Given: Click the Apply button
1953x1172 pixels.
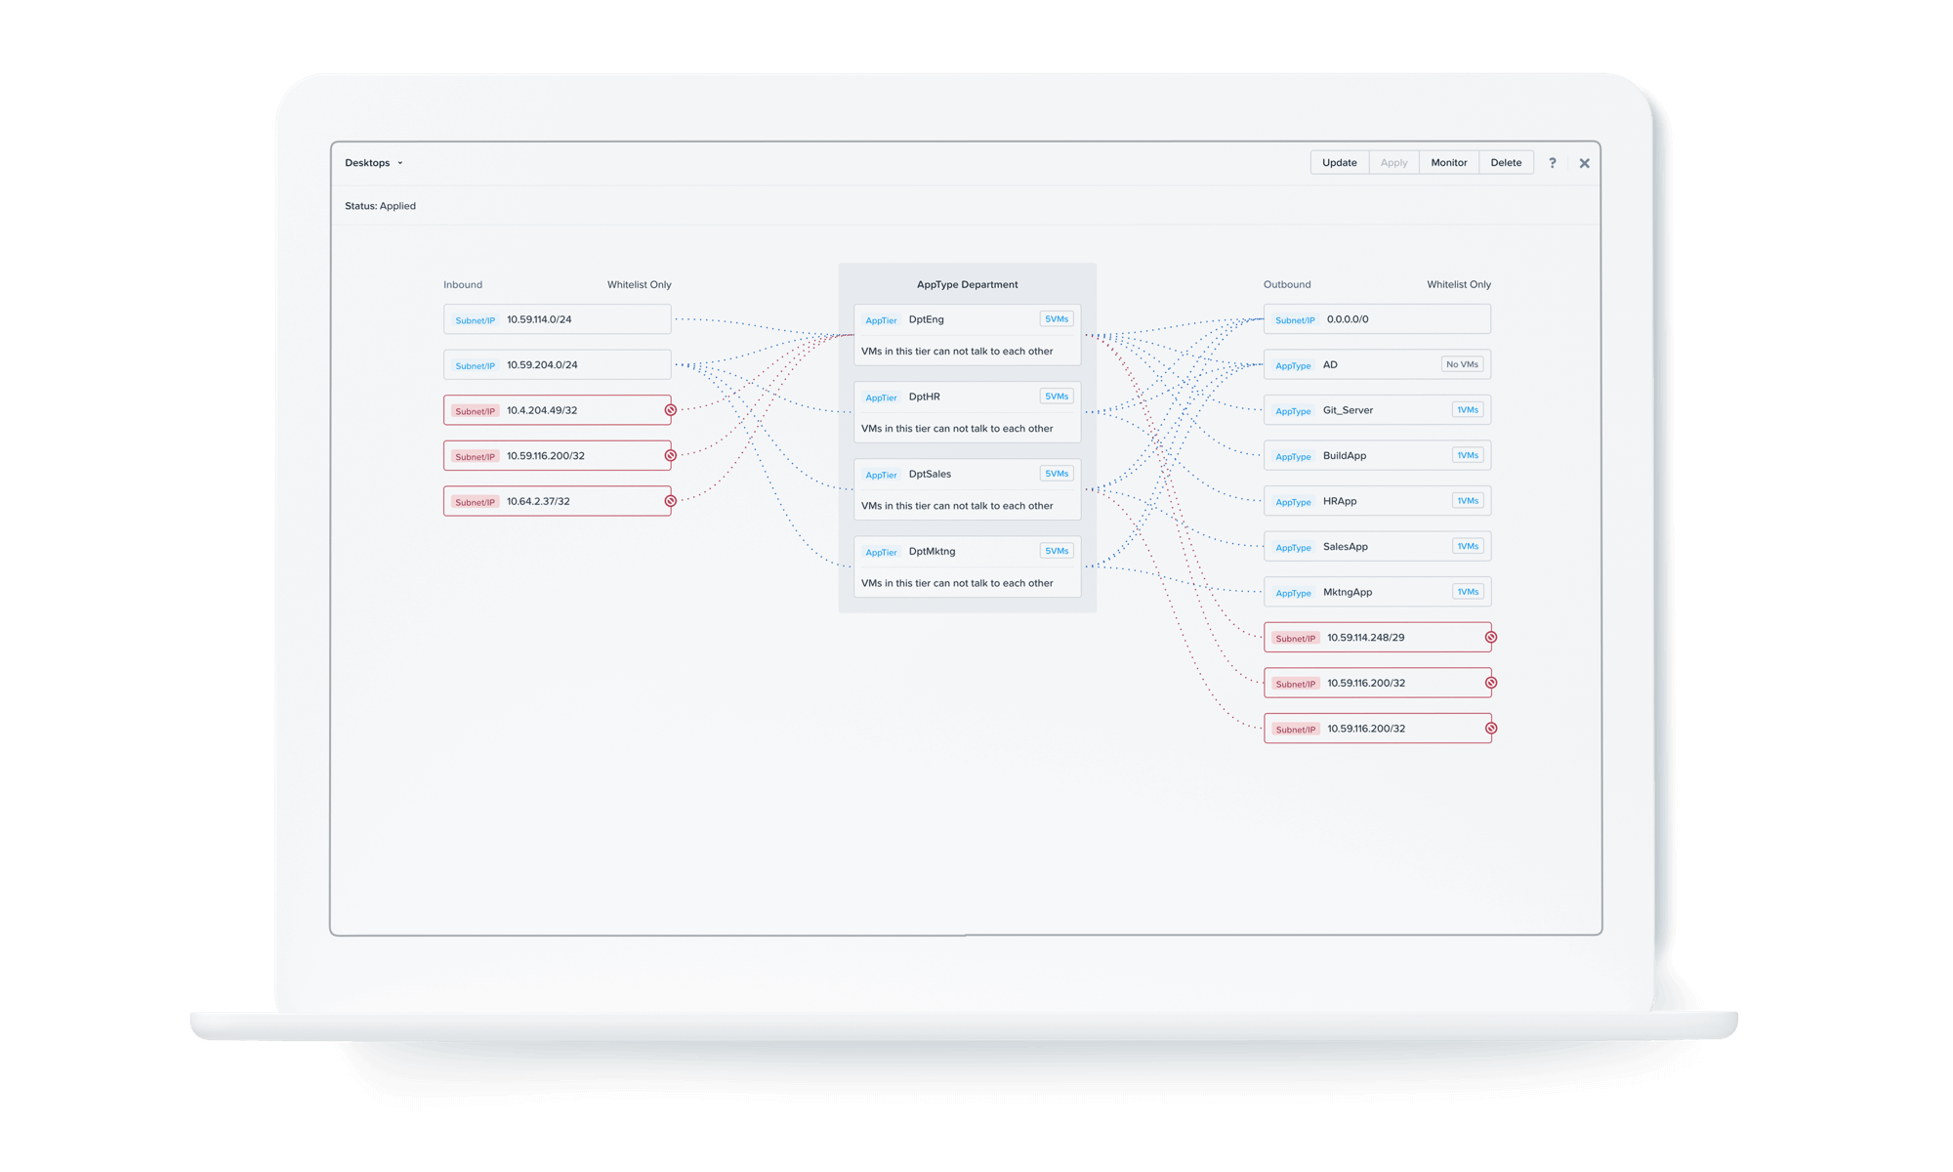Looking at the screenshot, I should point(1393,162).
